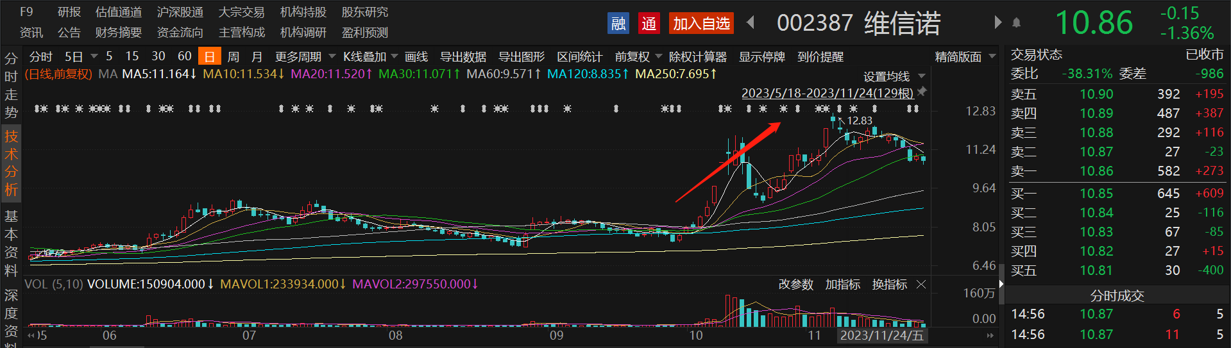Image resolution: width=1231 pixels, height=348 pixels.
Task: Select the 日 daily period tab
Action: click(209, 56)
